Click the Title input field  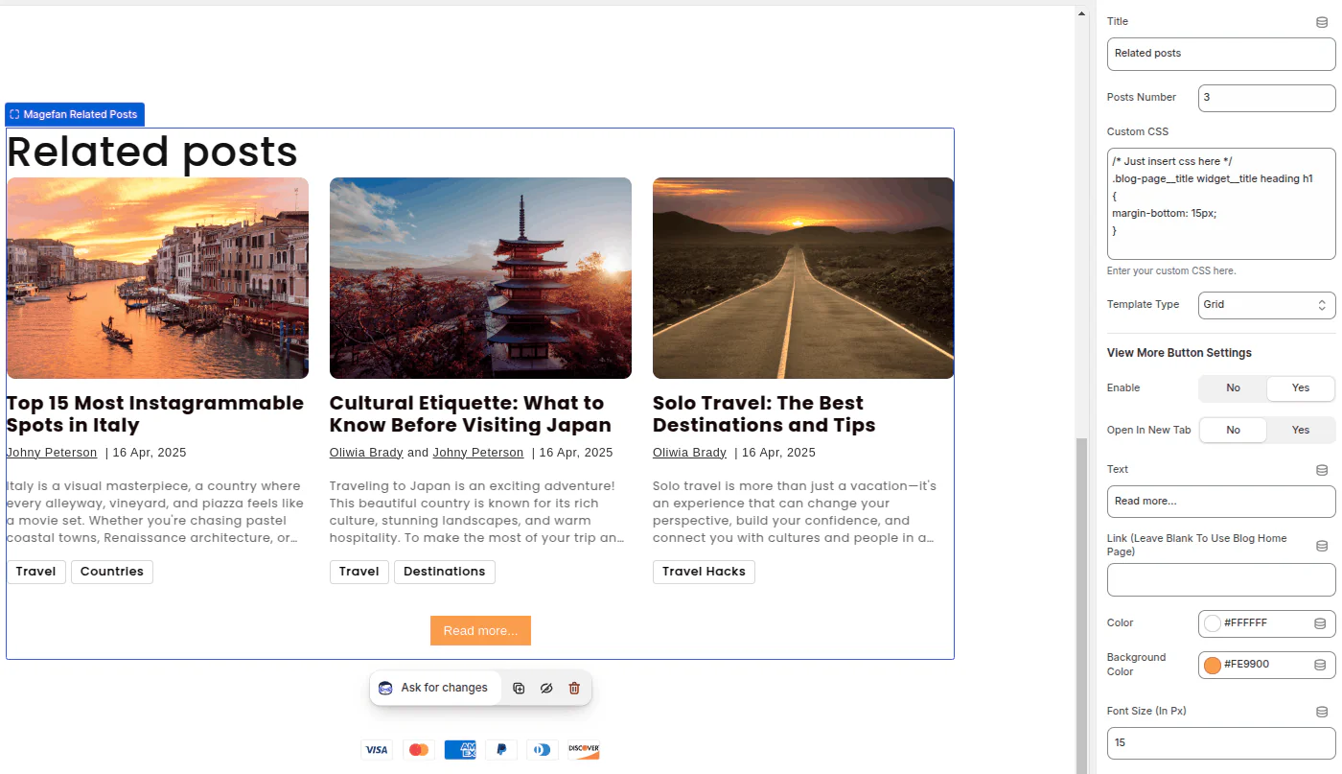click(1221, 54)
